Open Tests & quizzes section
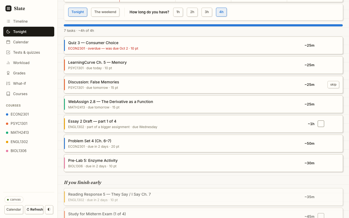The image size is (349, 218). (29, 52)
